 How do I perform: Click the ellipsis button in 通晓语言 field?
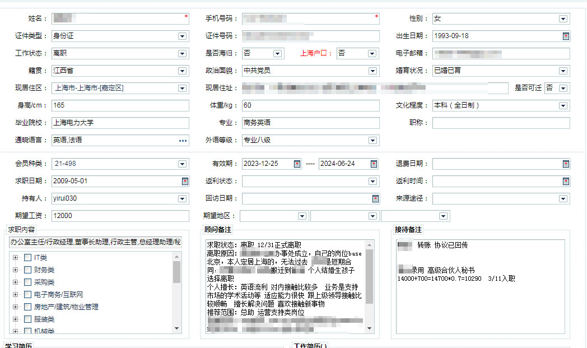tap(183, 141)
